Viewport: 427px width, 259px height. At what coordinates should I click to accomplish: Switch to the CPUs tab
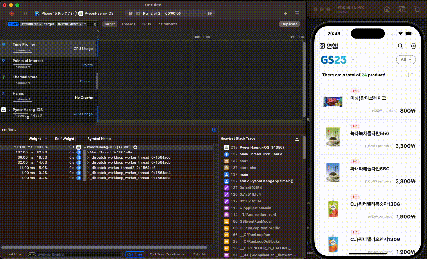(x=146, y=24)
